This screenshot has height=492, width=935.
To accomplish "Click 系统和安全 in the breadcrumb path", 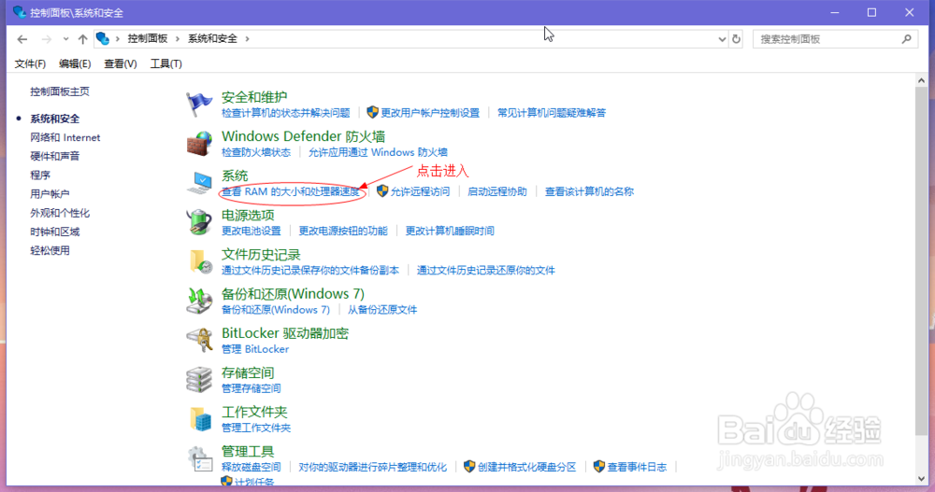I will coord(212,38).
